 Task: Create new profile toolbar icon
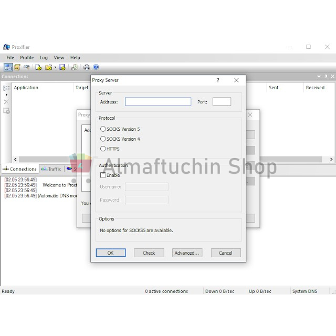click(x=38, y=67)
